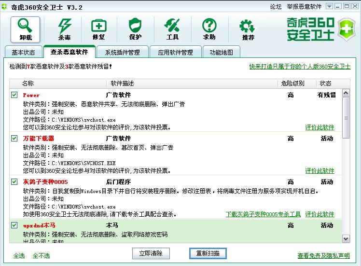Switch to the 基本状态 tab

pyautogui.click(x=24, y=52)
